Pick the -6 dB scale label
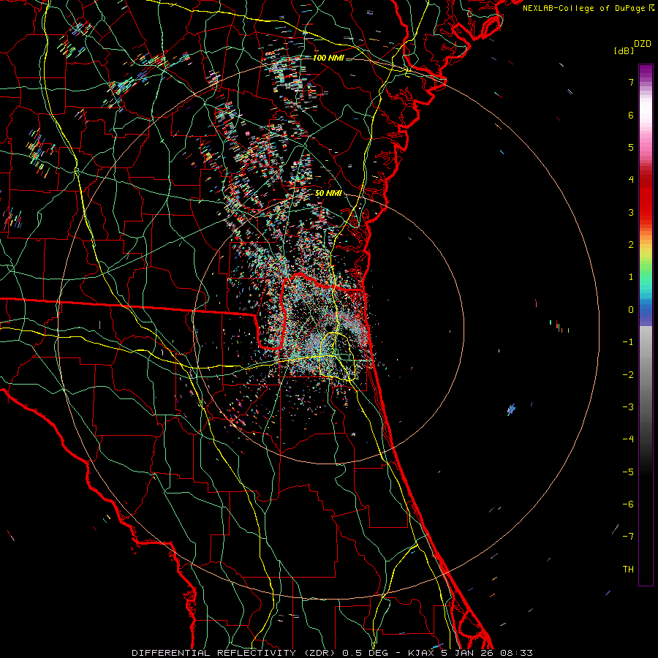Viewport: 658px width, 658px height. point(628,504)
